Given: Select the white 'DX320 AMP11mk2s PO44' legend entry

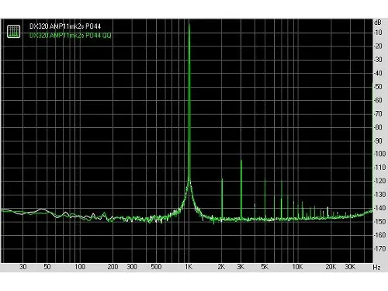Looking at the screenshot, I should 65,26.
